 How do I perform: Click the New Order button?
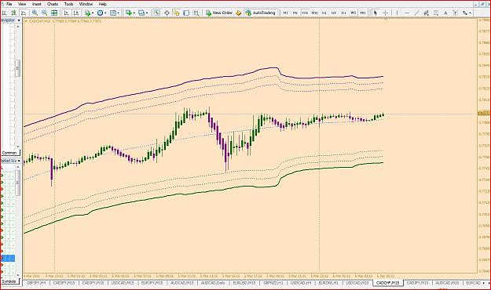[219, 13]
